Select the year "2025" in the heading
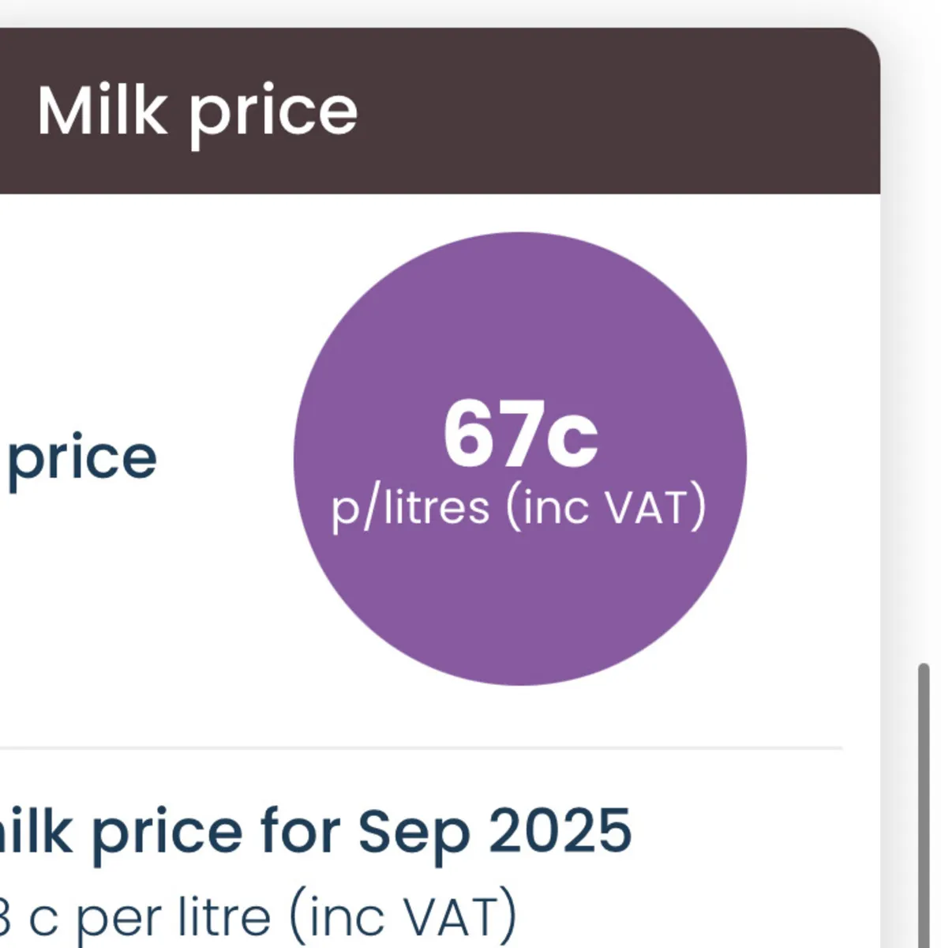This screenshot has width=941, height=948. click(x=560, y=832)
